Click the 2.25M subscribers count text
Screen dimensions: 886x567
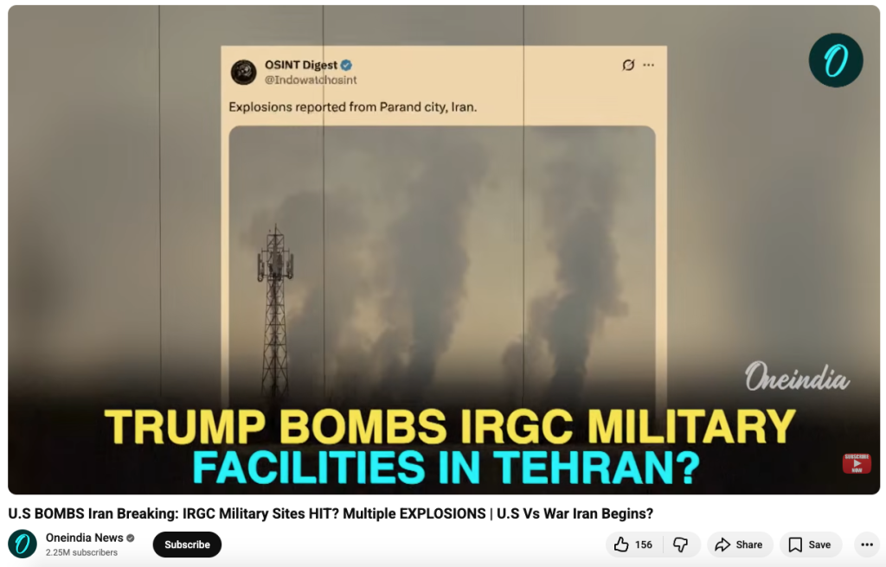point(82,552)
